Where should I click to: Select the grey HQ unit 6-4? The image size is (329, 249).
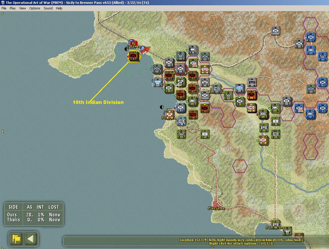tap(216, 89)
